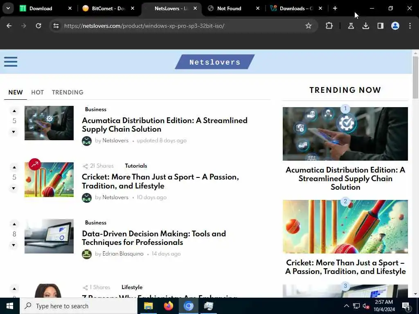419x314 pixels.
Task: Switch to the TRENDING tab
Action: (68, 92)
